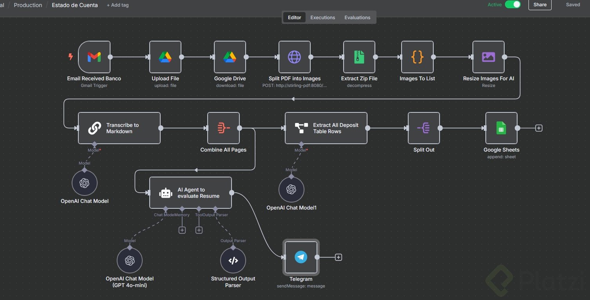Click the Active status label

(x=494, y=5)
